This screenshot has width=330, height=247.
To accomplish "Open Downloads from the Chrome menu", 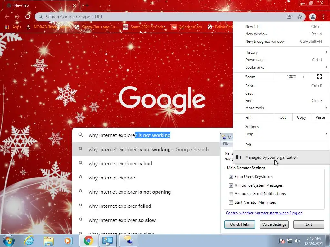I will click(281, 60).
